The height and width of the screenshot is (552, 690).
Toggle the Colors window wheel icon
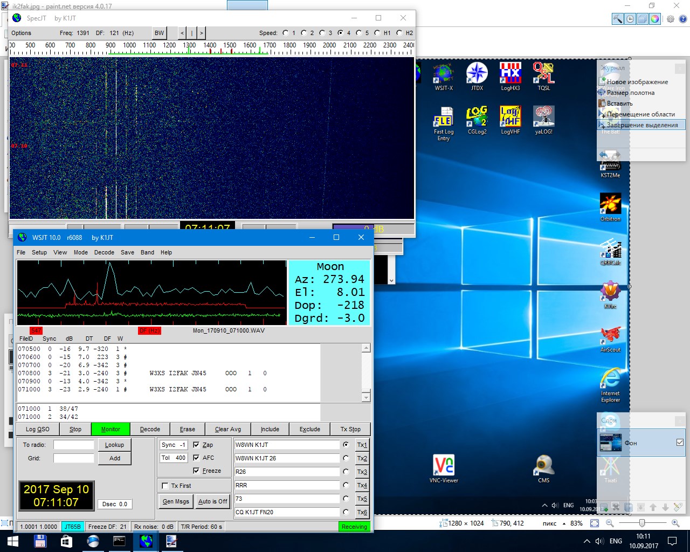coord(654,19)
